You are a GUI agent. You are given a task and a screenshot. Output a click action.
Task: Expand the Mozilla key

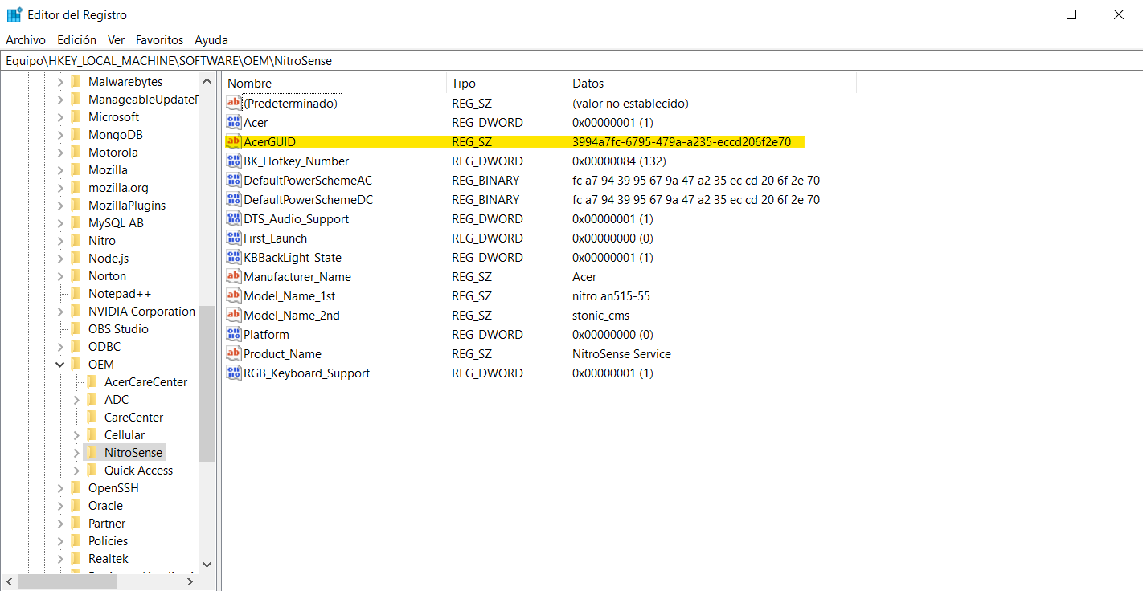(60, 169)
